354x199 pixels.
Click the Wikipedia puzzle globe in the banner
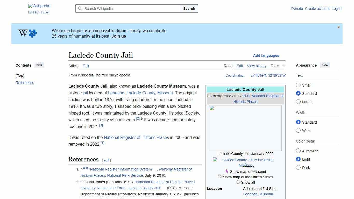pos(27,33)
